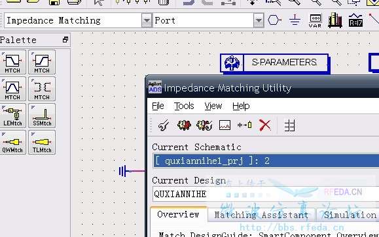Screen dimensions: 379x237
Task: Select the bandpass MTCH palette component
Action: click(x=12, y=89)
